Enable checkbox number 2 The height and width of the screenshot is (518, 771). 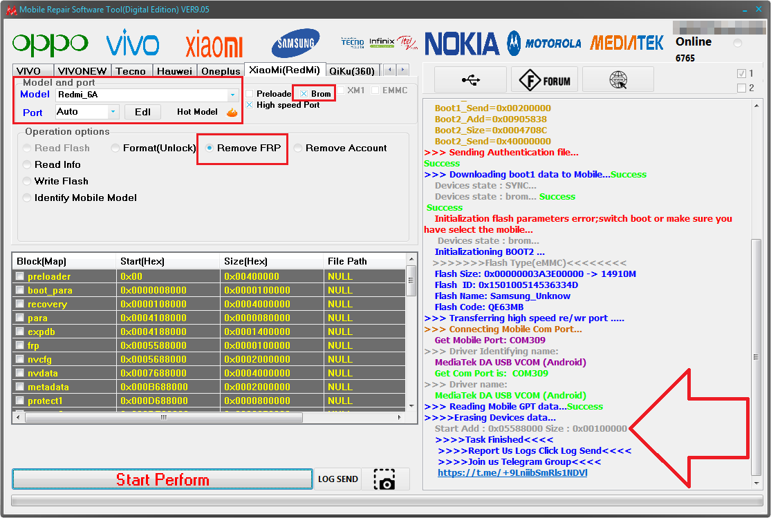click(741, 88)
